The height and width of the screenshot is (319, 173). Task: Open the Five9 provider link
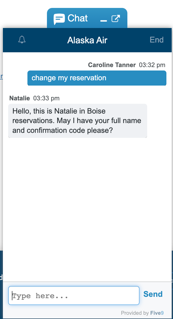157,313
